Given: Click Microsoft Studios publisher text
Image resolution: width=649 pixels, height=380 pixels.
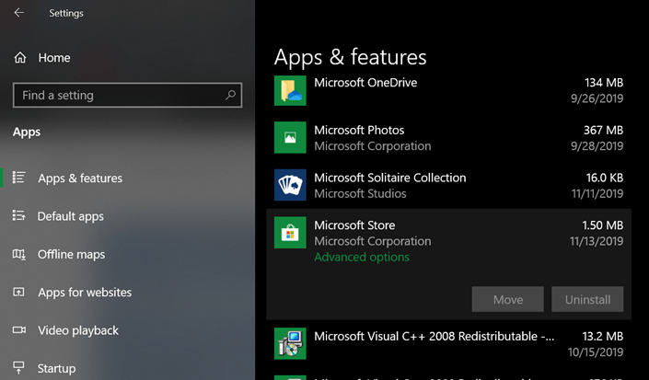Looking at the screenshot, I should coord(360,193).
